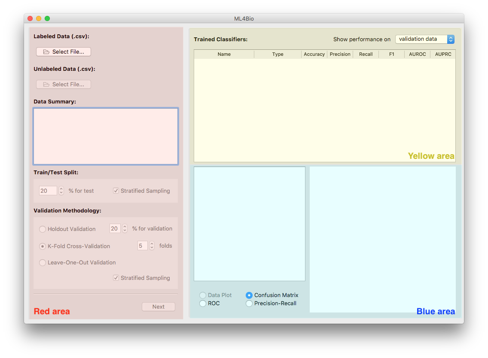Select the Confusion Matrix plot option
This screenshot has height=358, width=488.
(249, 295)
